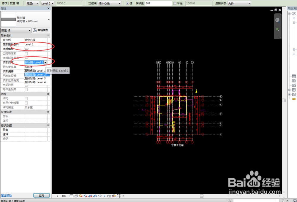
Task: Collapse the Views root node in Project Browser
Action: [289, 13]
